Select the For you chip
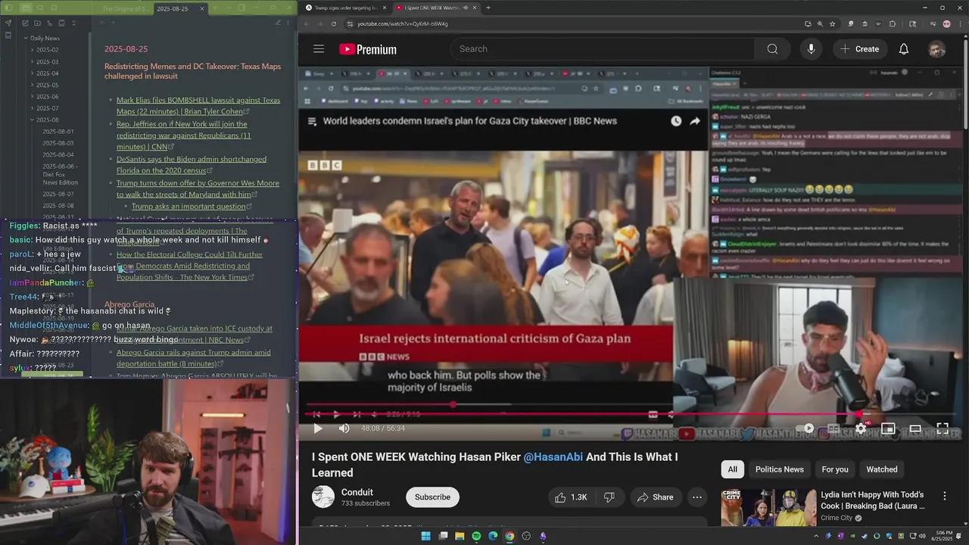 835,469
